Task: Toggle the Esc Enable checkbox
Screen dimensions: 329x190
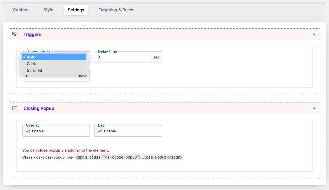Action: [100, 131]
